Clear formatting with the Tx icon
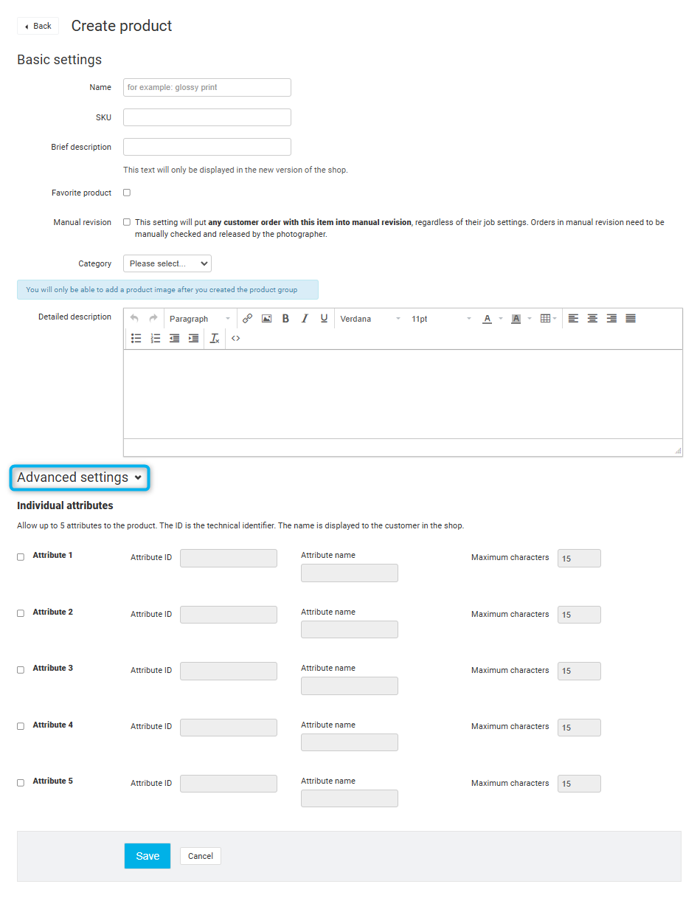 coord(215,338)
